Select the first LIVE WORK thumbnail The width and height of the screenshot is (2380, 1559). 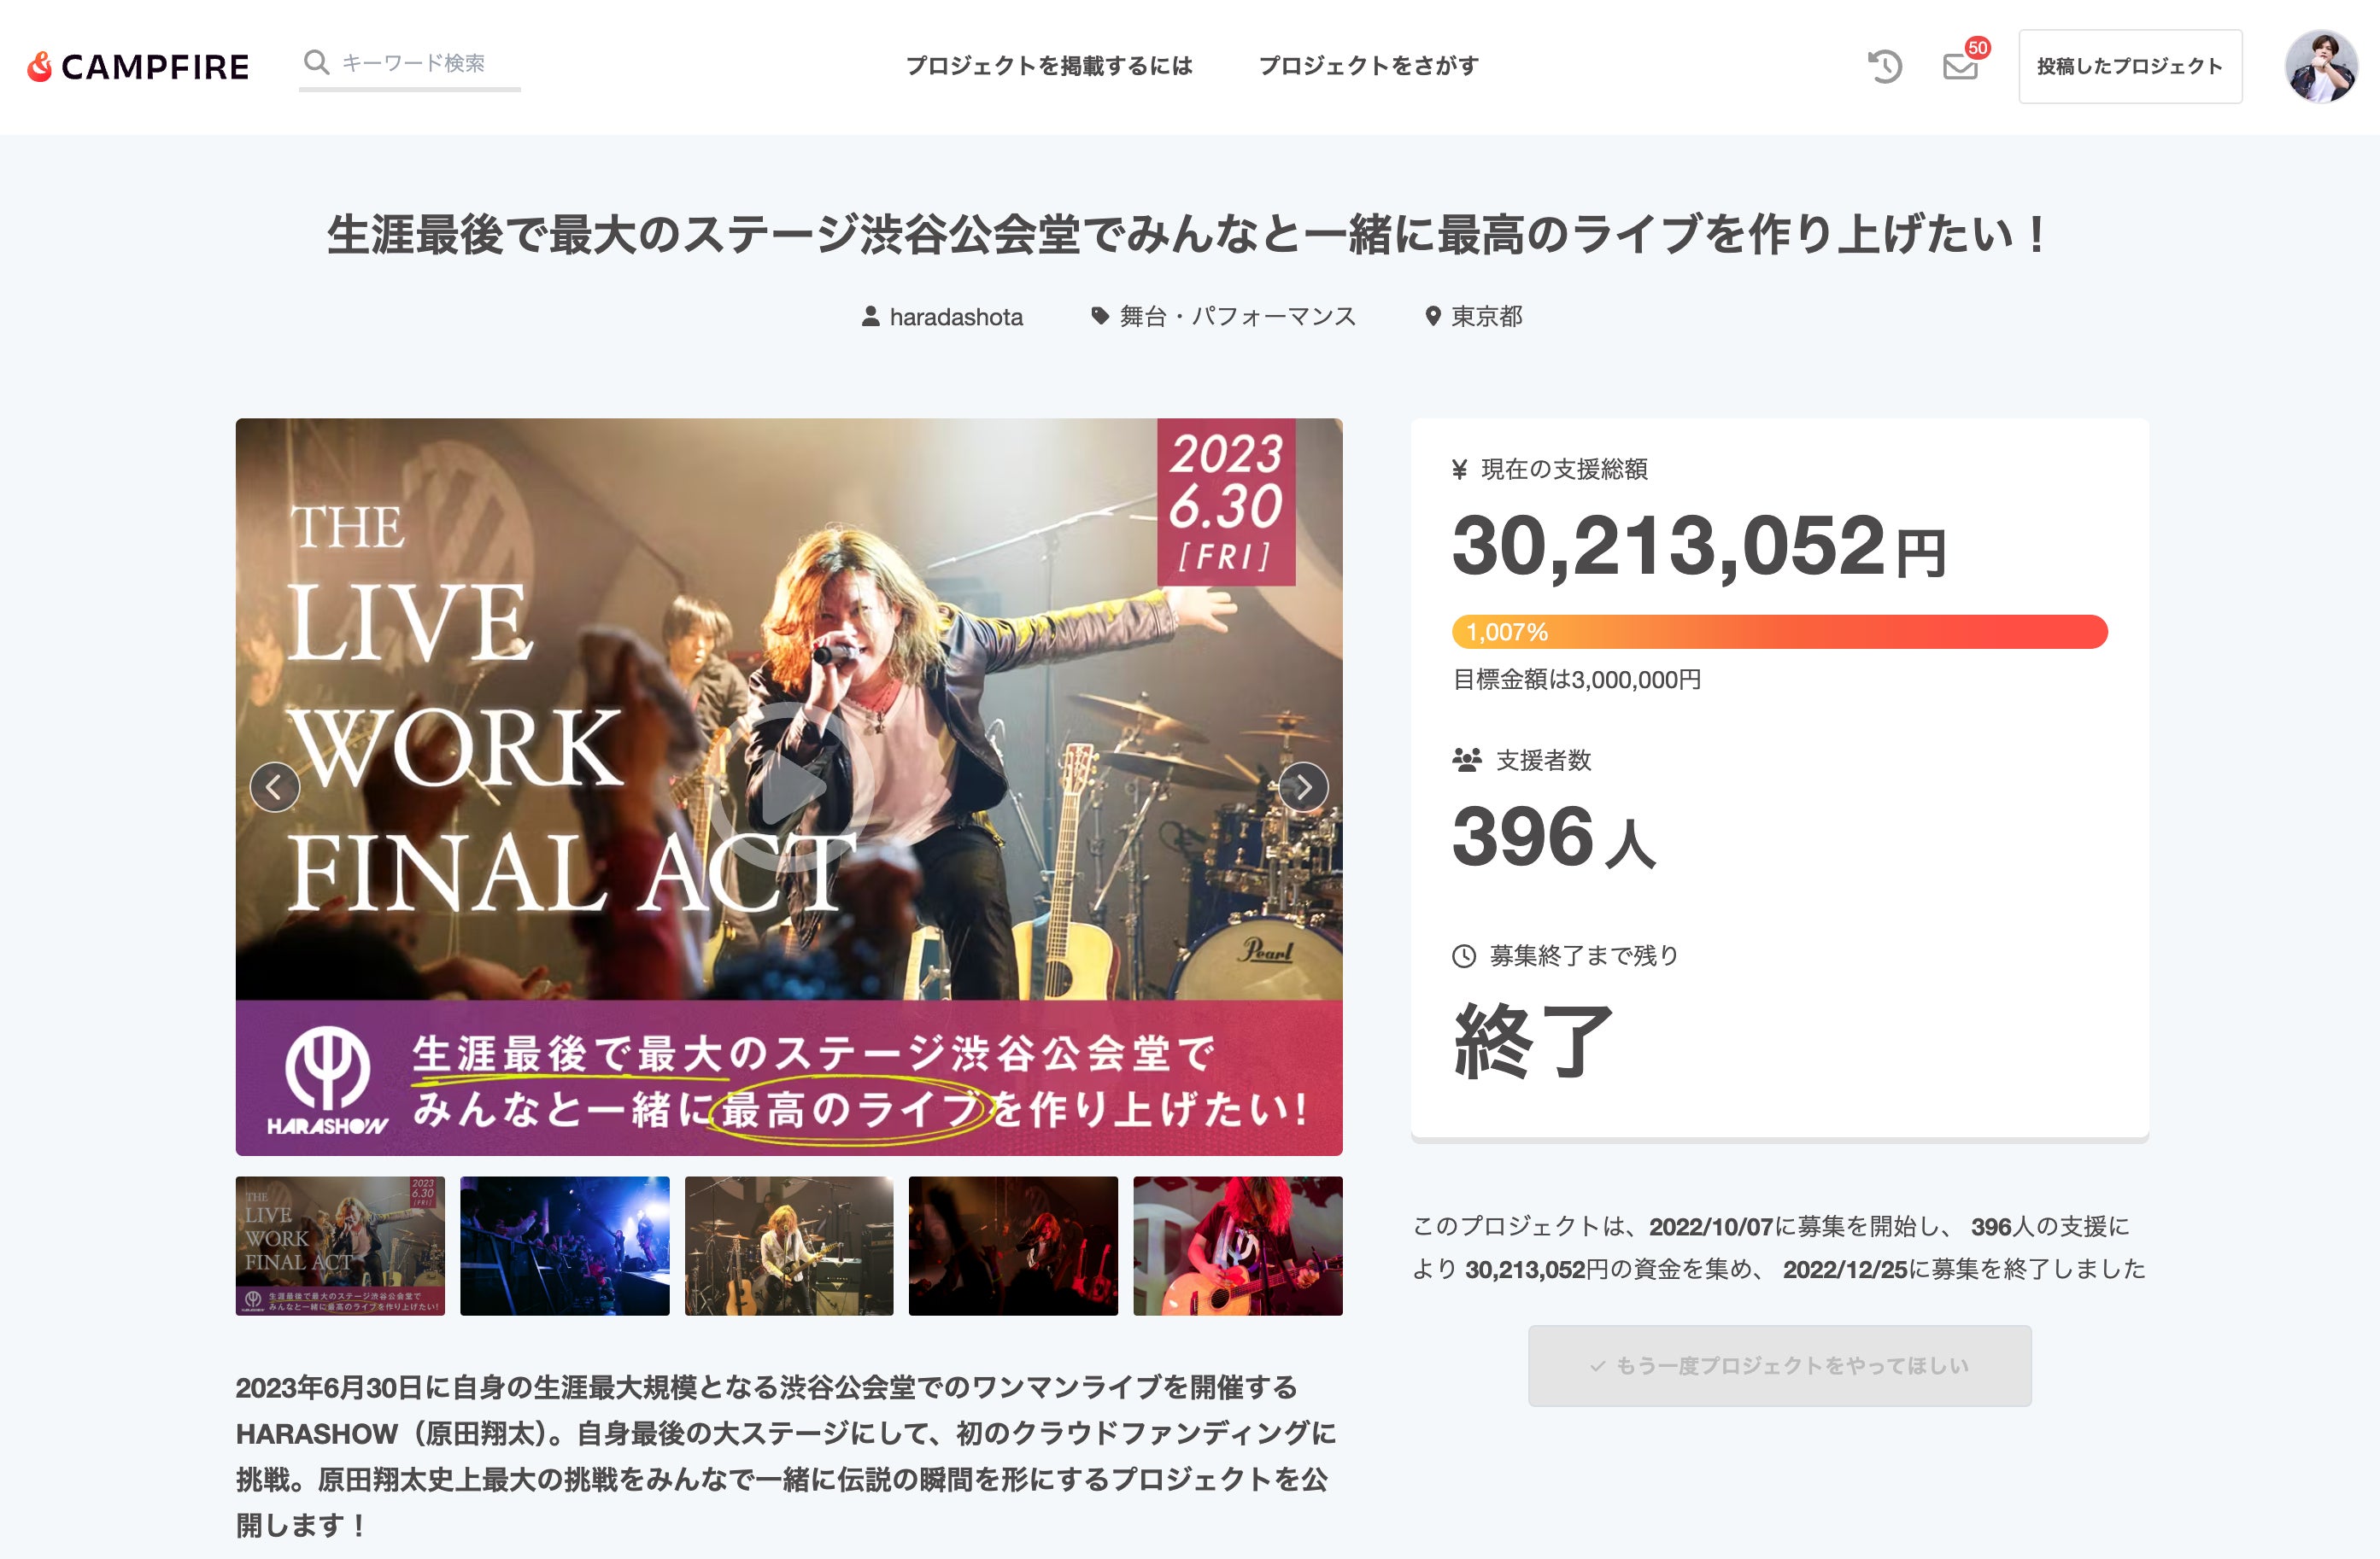(x=340, y=1245)
